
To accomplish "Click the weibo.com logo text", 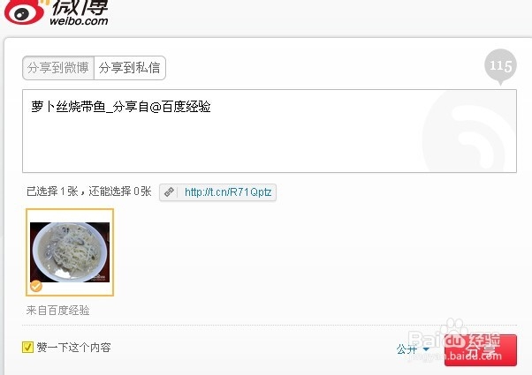I will click(79, 20).
